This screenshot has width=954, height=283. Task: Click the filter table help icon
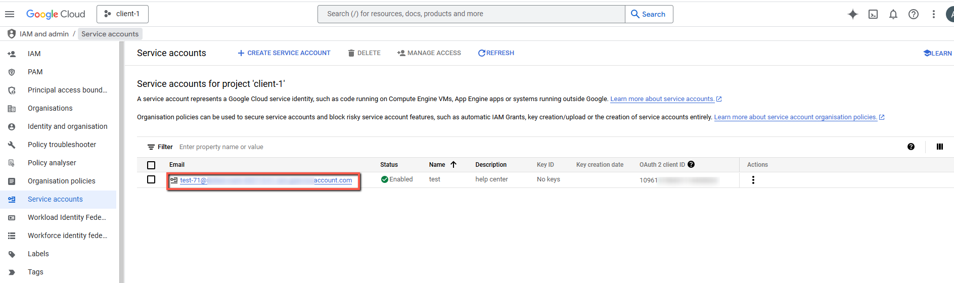point(911,147)
